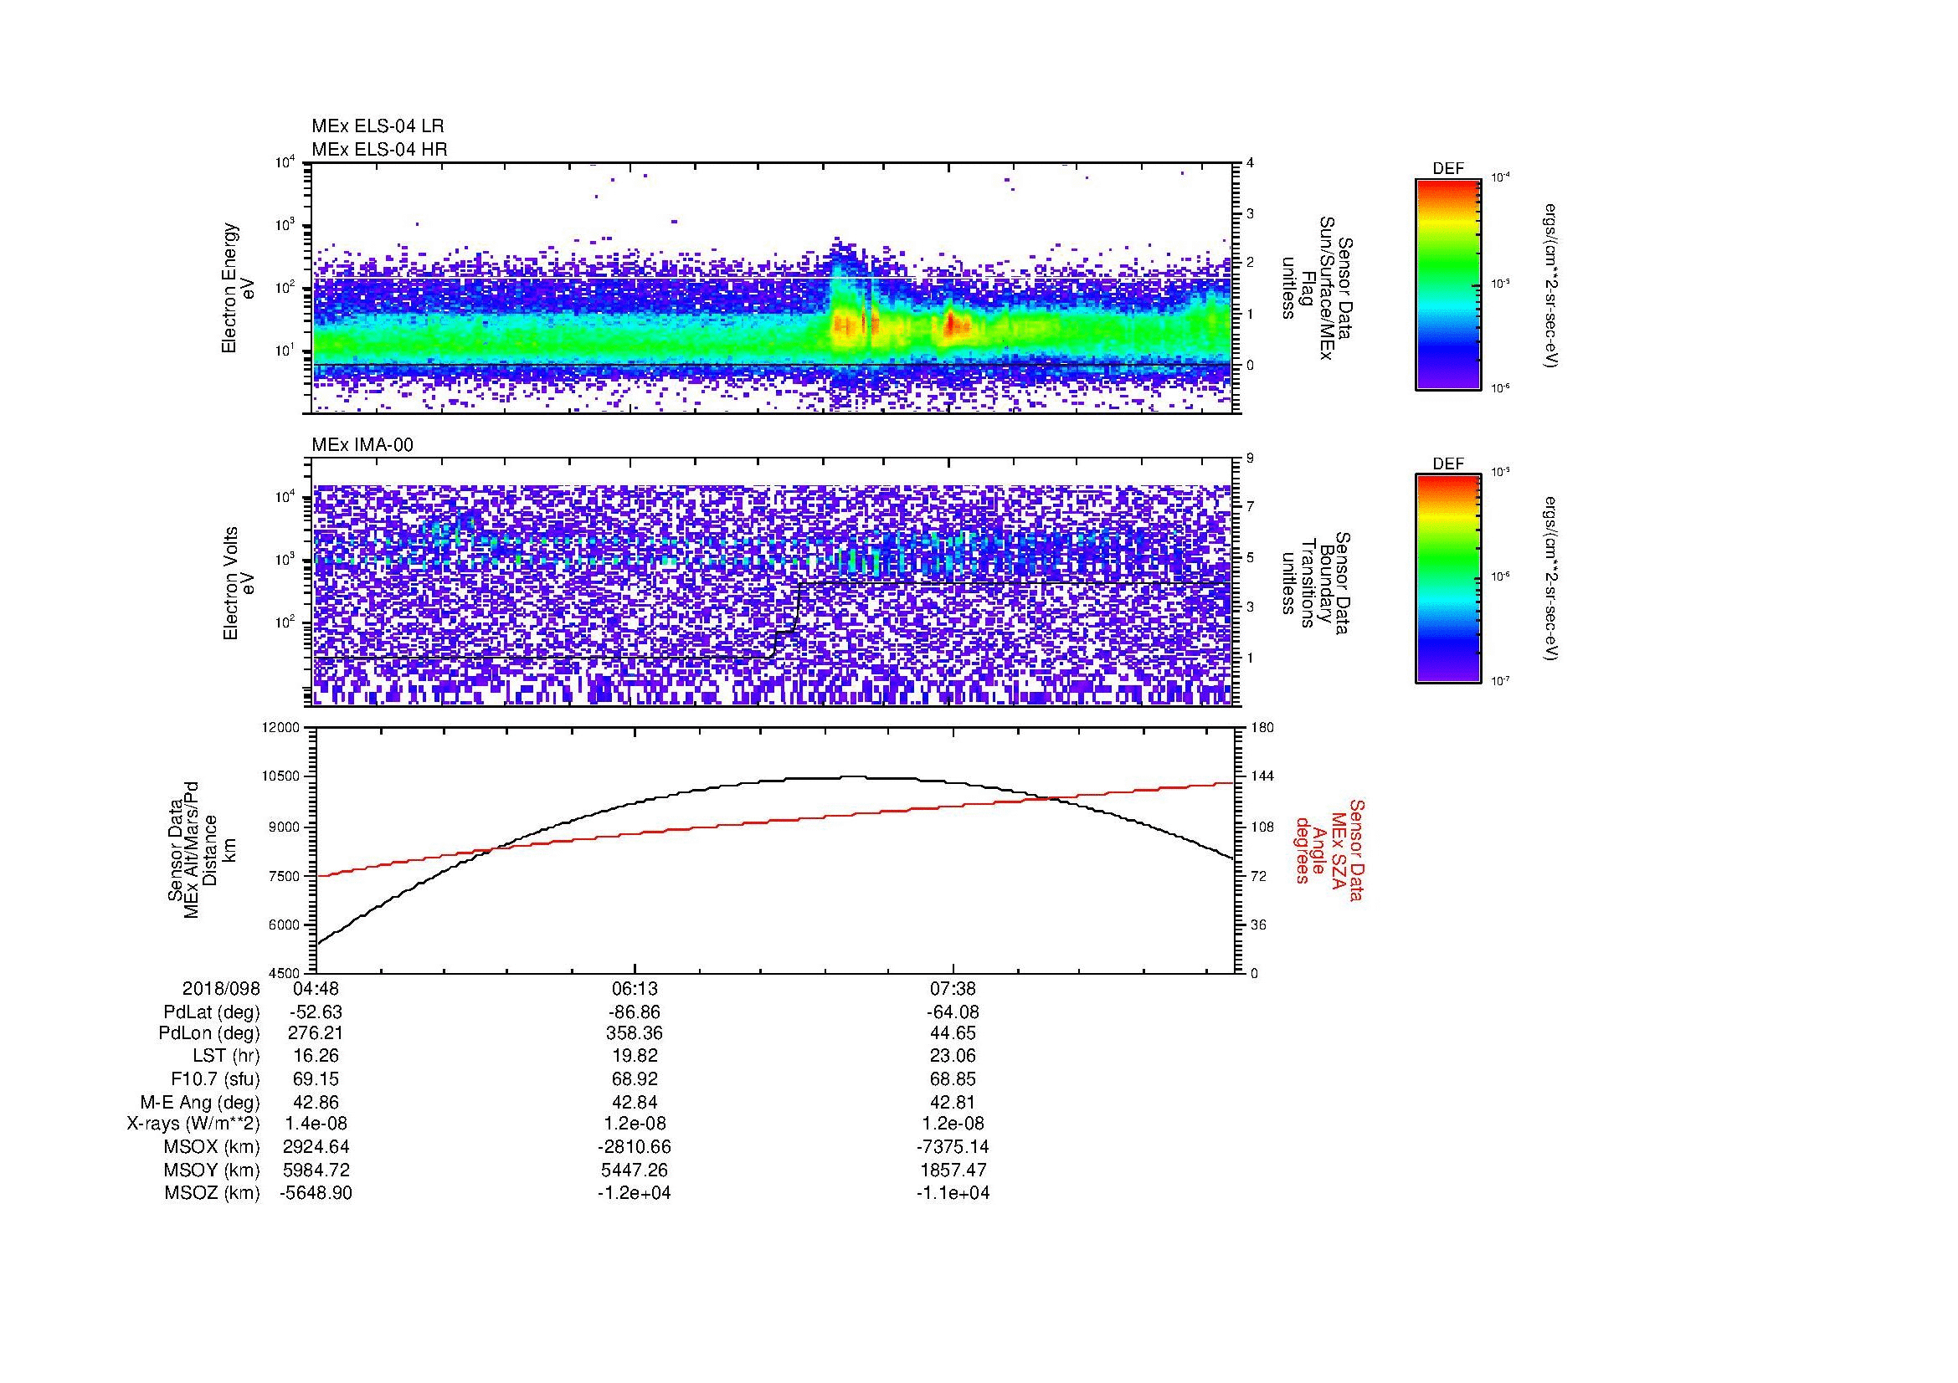Image resolution: width=1958 pixels, height=1383 pixels.
Task: Click the 'Sun/Surface/MEx Flag' axis title
Action: 1318,288
